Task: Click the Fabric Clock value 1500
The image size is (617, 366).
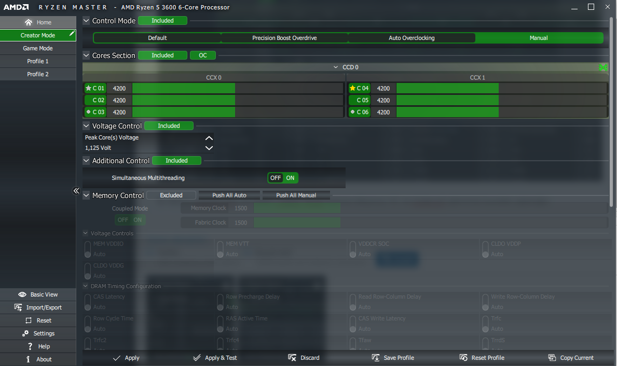Action: 241,222
